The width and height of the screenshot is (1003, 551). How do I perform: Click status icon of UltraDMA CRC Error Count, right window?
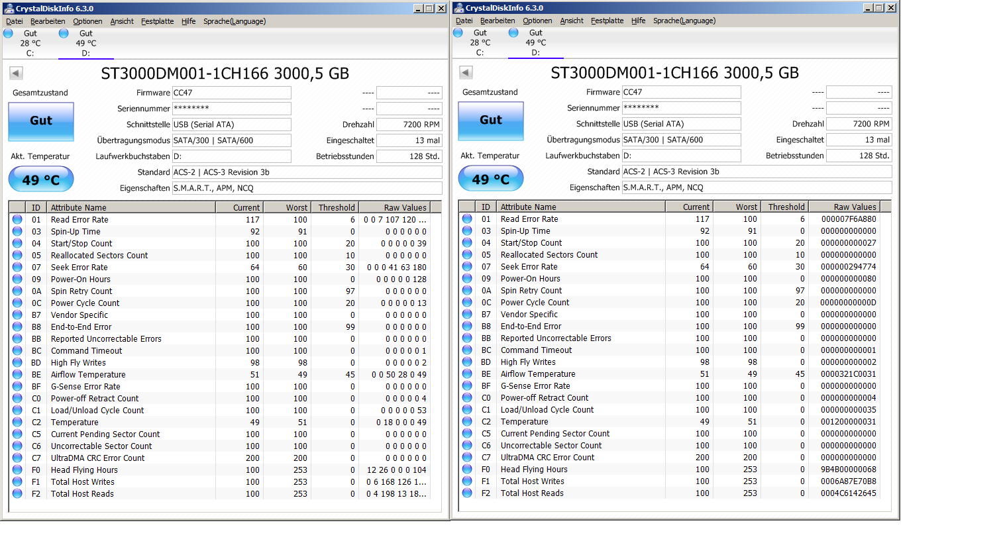467,457
